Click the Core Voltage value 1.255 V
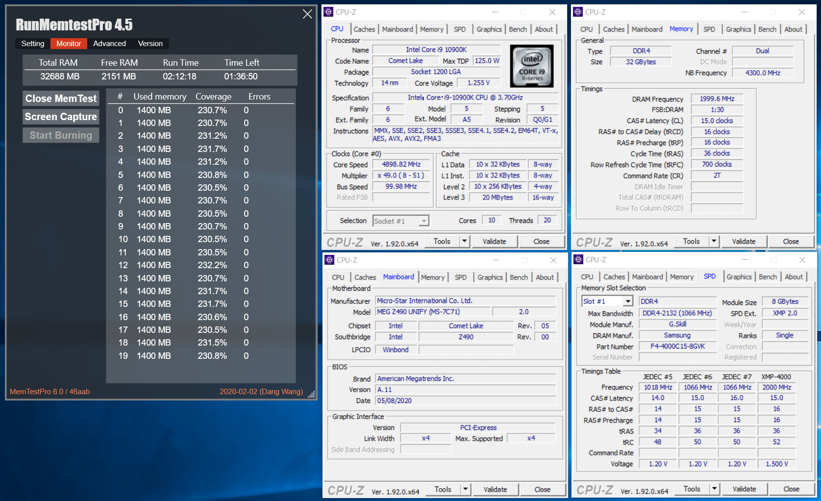Image resolution: width=821 pixels, height=501 pixels. pos(478,83)
